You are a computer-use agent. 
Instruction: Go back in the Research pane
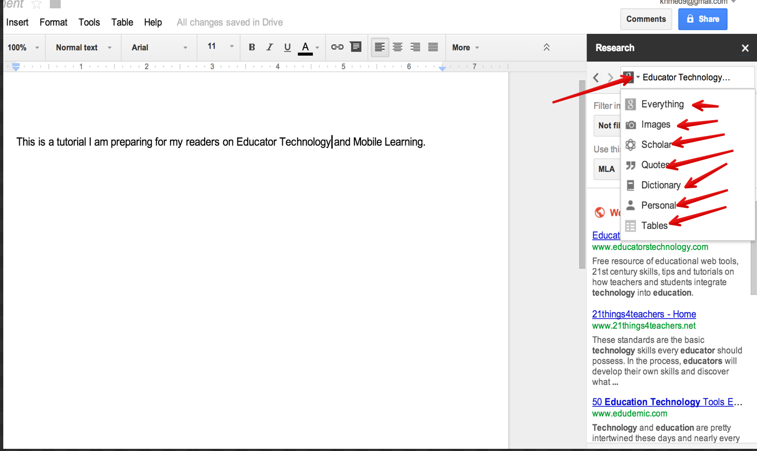(x=596, y=78)
